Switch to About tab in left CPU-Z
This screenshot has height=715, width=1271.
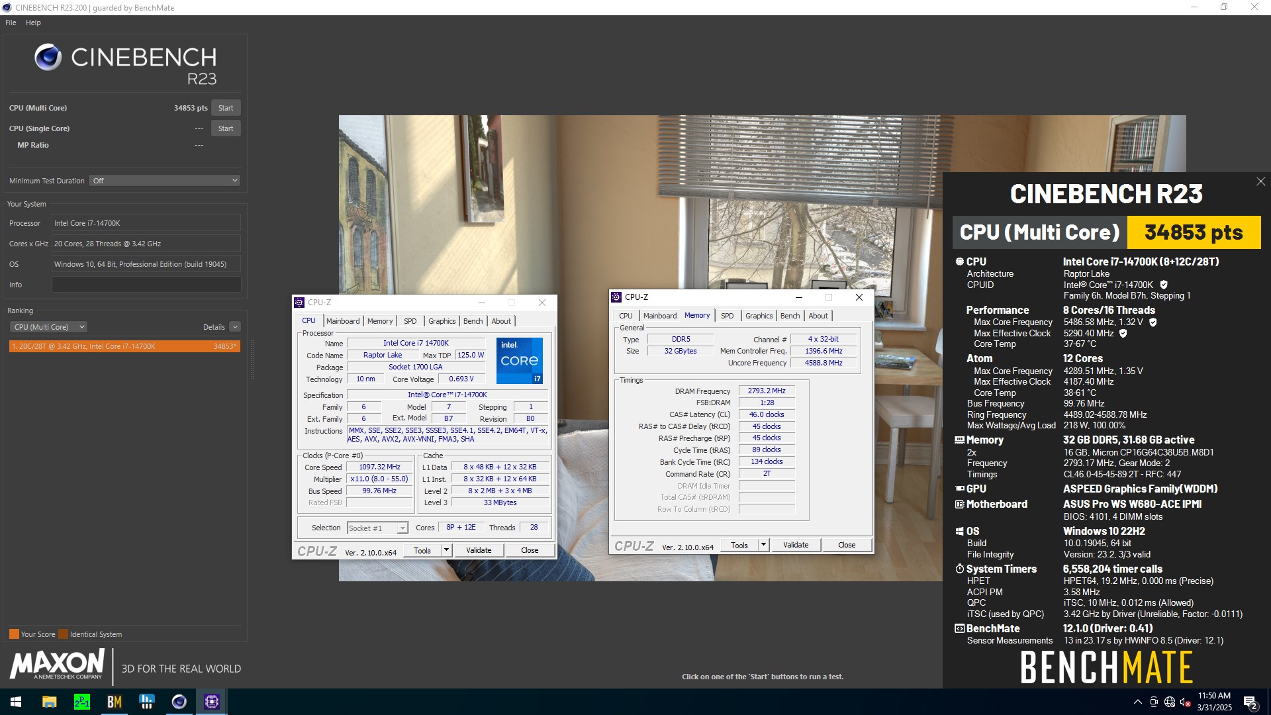(x=501, y=321)
